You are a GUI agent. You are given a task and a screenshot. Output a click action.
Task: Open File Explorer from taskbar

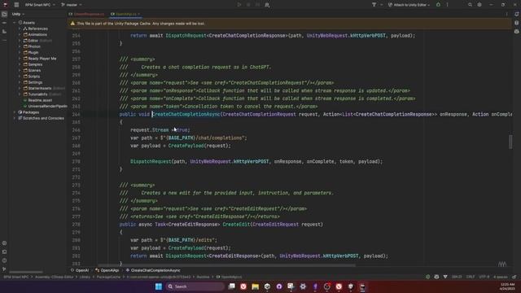click(x=255, y=286)
